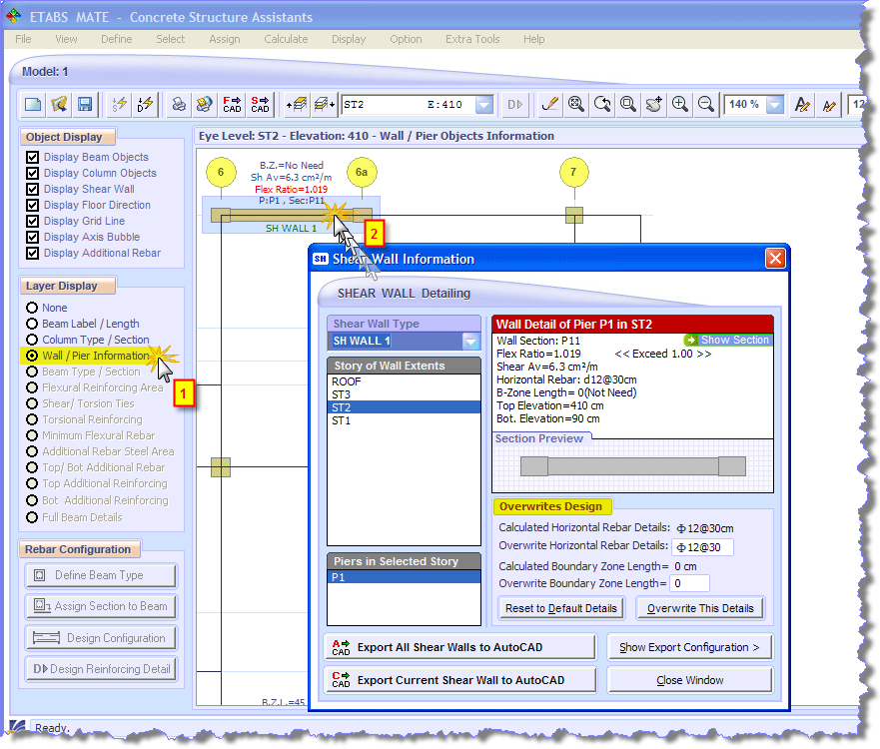The height and width of the screenshot is (749, 880).
Task: Click the Save floppy disk icon
Action: 85,104
